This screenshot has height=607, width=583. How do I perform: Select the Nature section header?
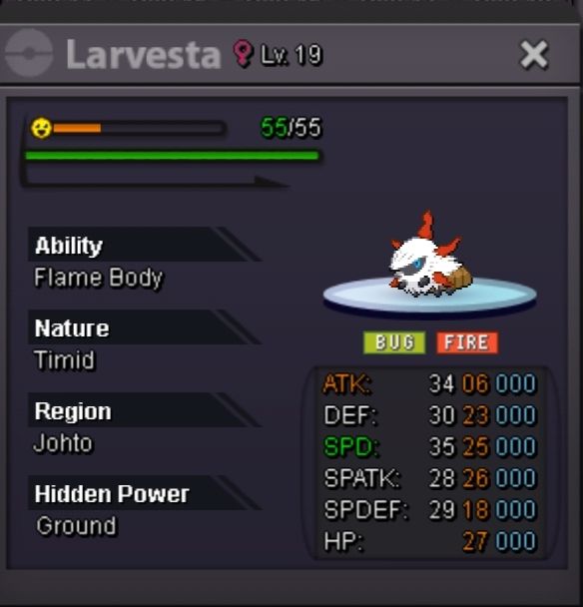[x=144, y=327]
